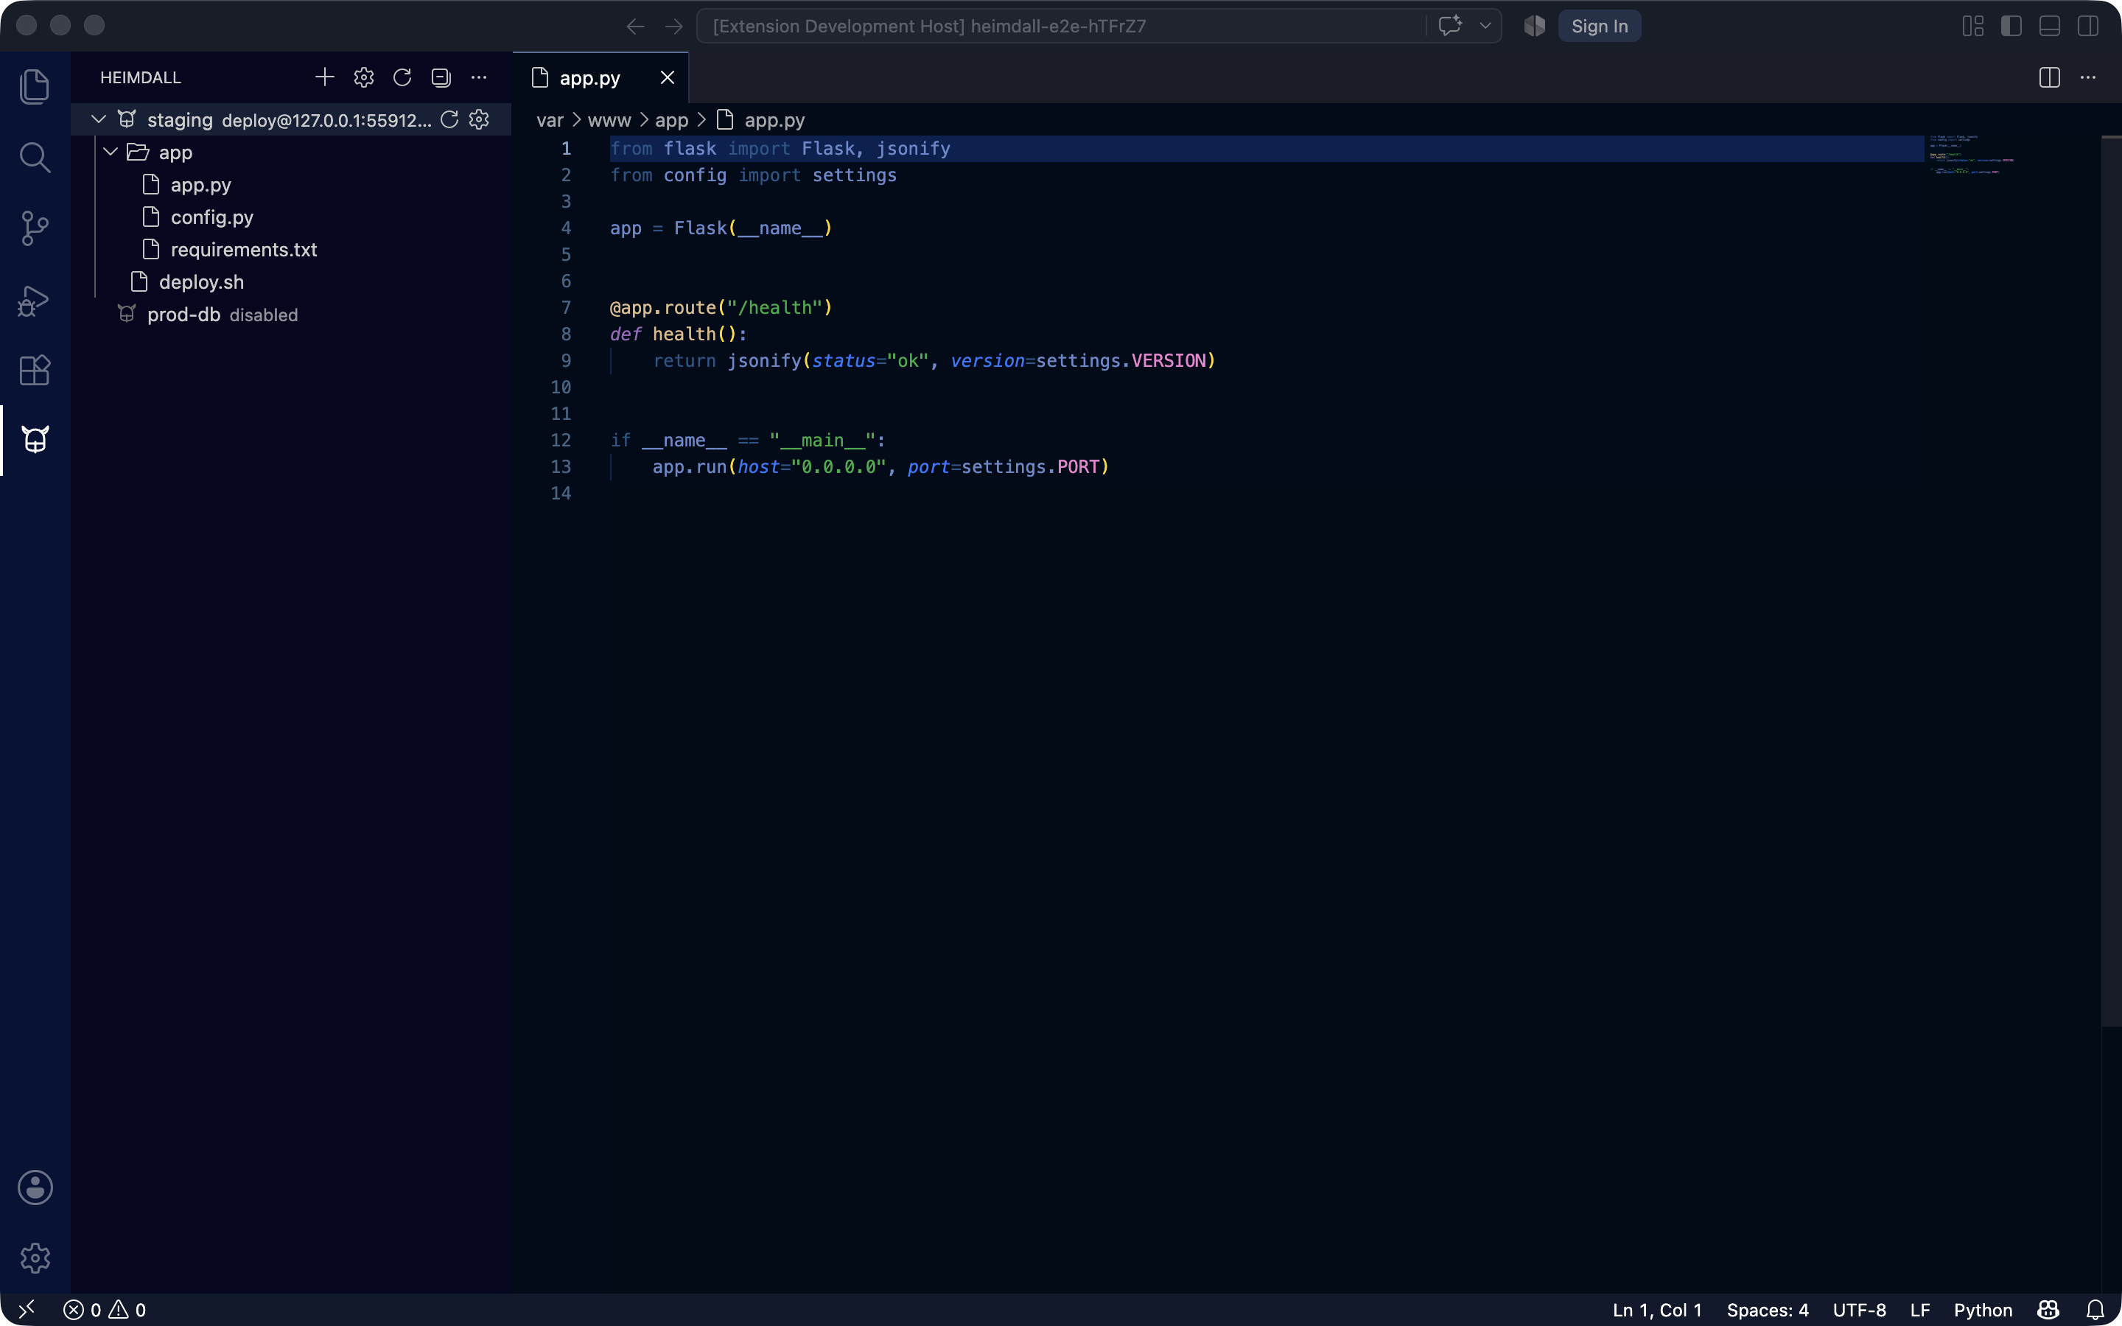Click the app breadcrumb folder segment
The height and width of the screenshot is (1326, 2122).
click(x=672, y=120)
